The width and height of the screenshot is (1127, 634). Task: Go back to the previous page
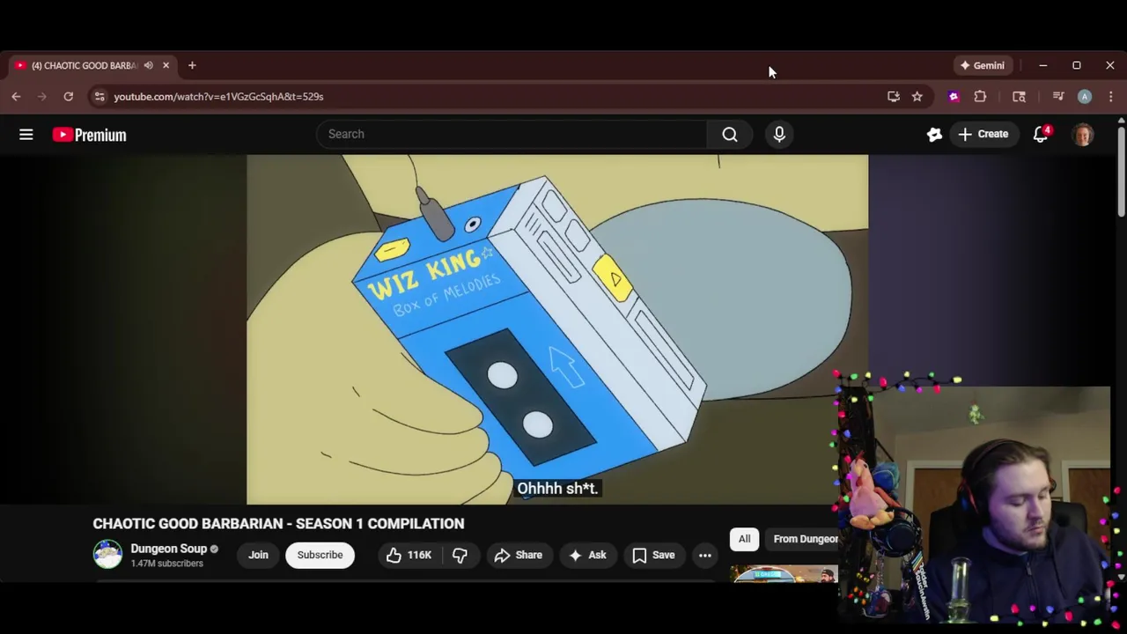(16, 97)
